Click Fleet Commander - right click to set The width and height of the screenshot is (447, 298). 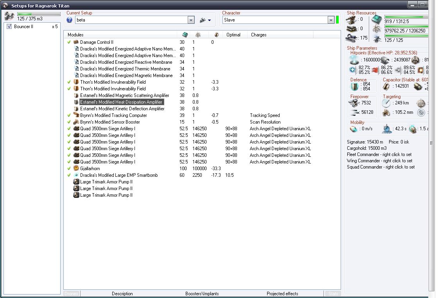point(379,154)
